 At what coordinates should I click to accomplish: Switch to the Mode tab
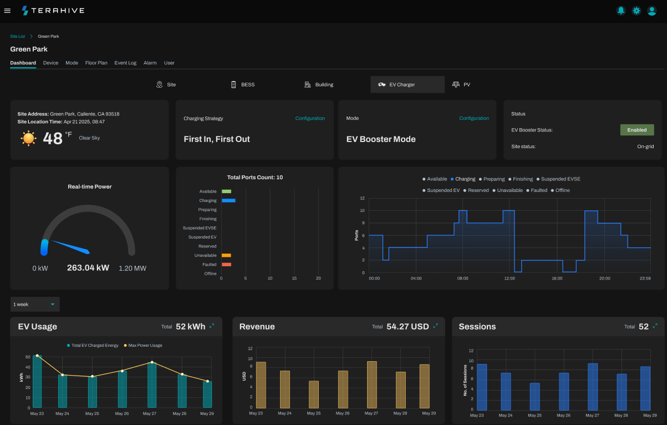point(72,63)
